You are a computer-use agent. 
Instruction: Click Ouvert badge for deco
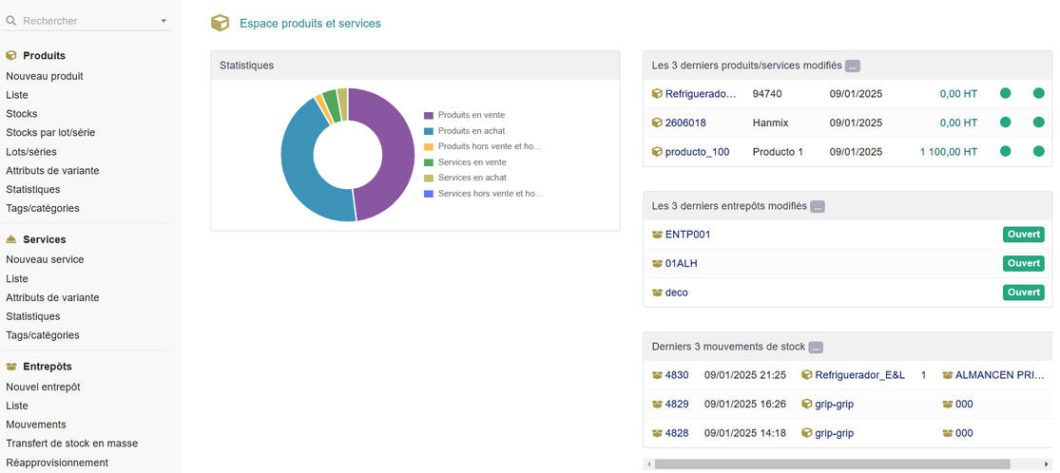click(x=1024, y=293)
